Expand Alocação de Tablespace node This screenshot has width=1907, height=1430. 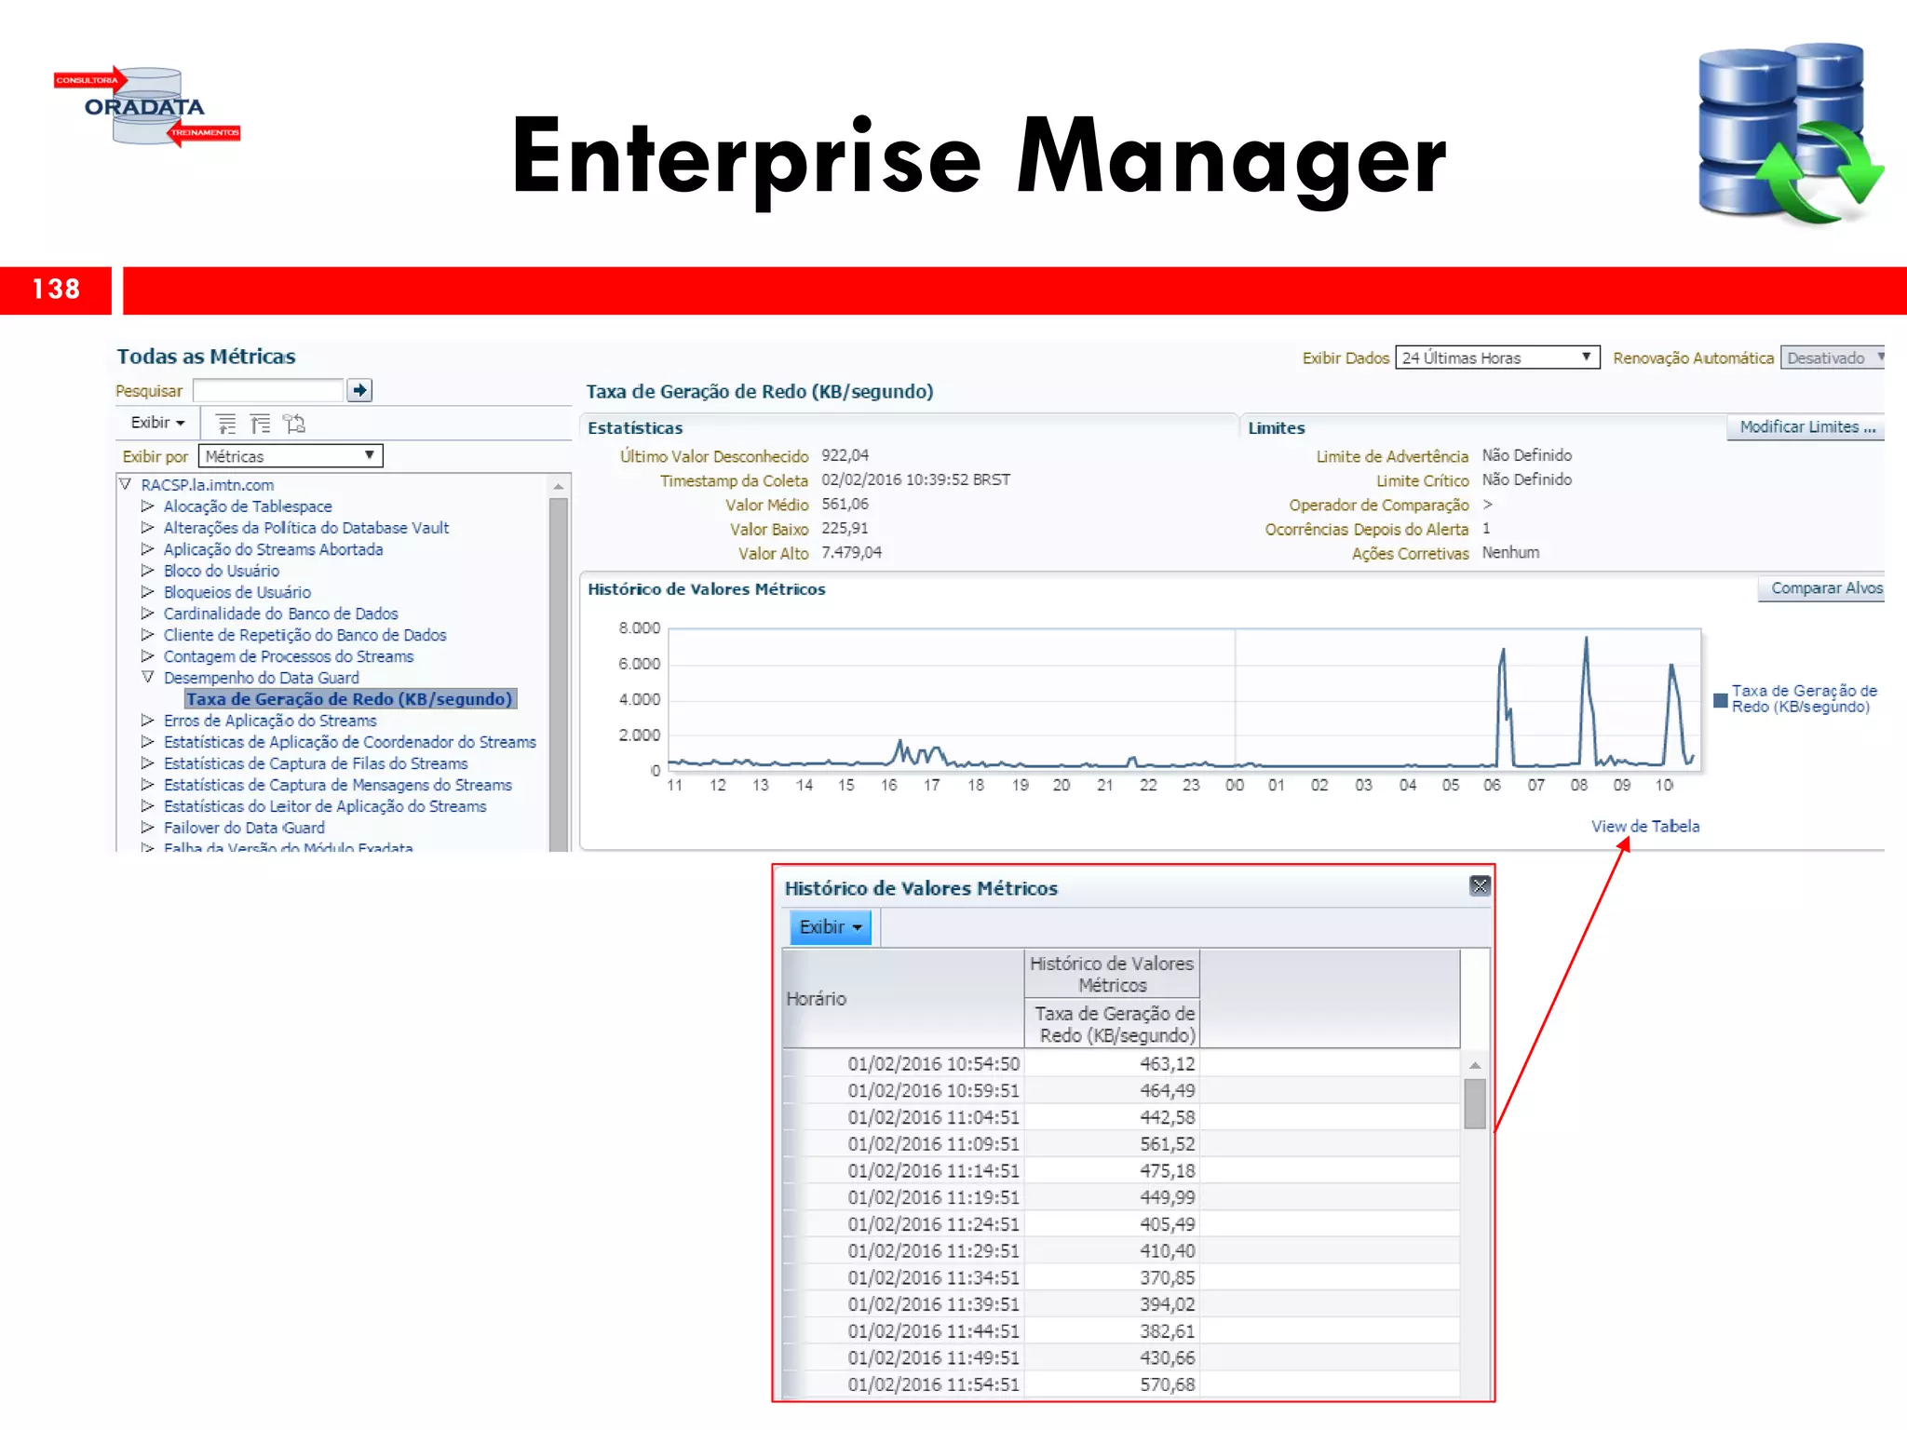147,506
